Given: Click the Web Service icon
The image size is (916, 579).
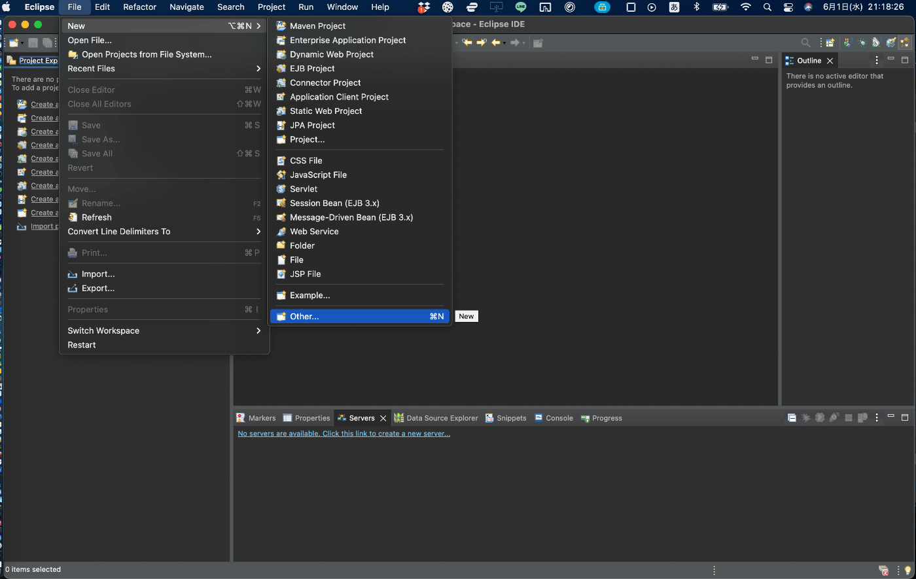Looking at the screenshot, I should [x=281, y=232].
